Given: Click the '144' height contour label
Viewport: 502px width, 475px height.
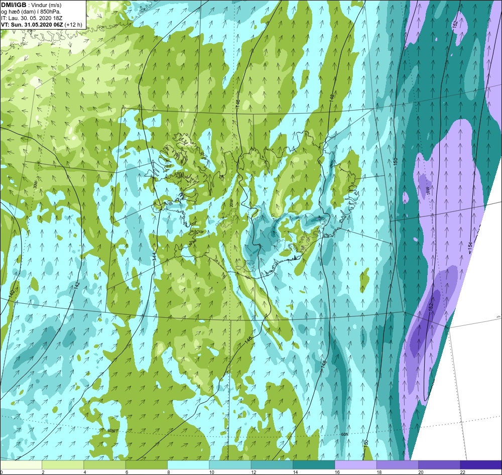Looking at the screenshot, I should [154, 256].
